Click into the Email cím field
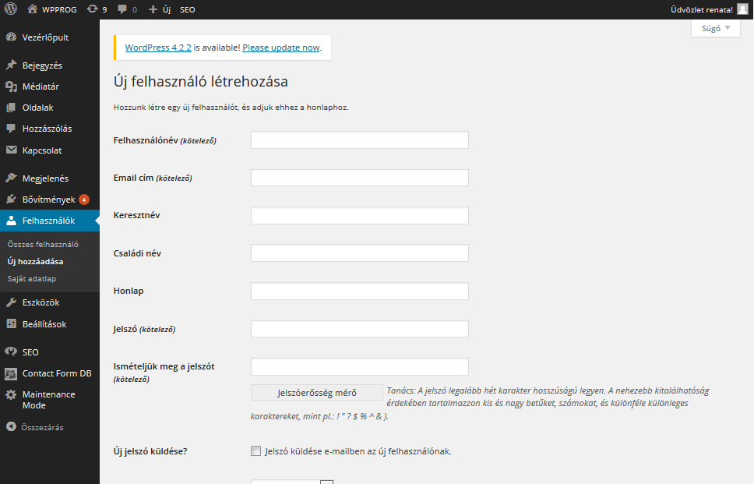754x484 pixels. pos(359,178)
